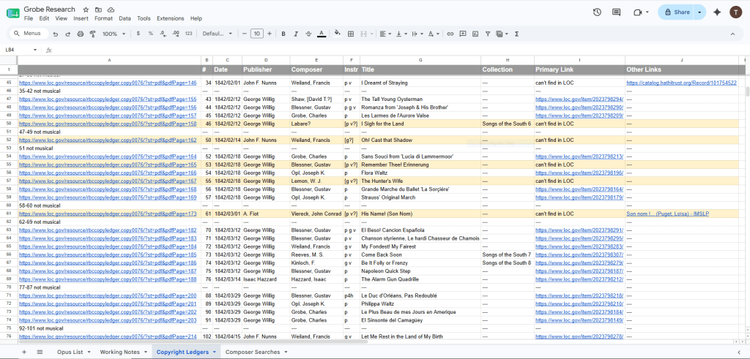Decrease font size with minus button
This screenshot has width=750, height=359.
(x=245, y=34)
